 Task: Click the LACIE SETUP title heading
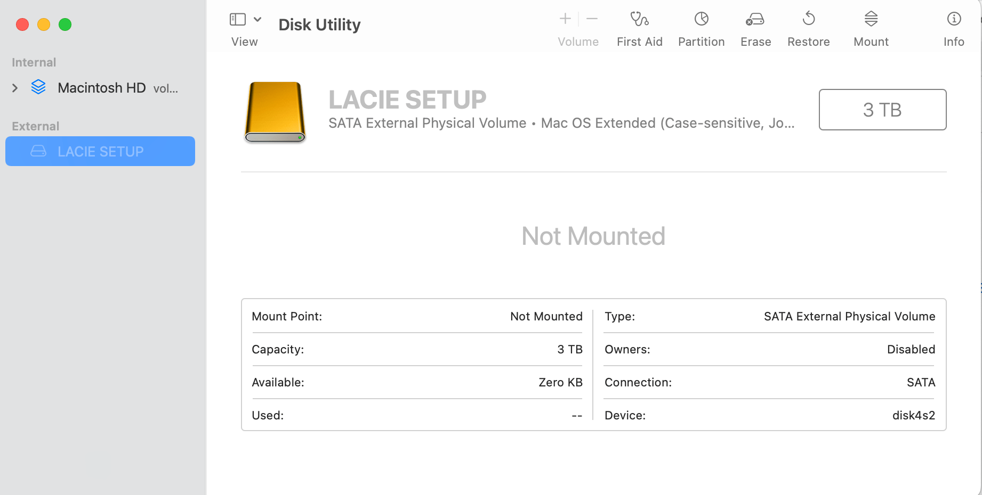tap(408, 99)
